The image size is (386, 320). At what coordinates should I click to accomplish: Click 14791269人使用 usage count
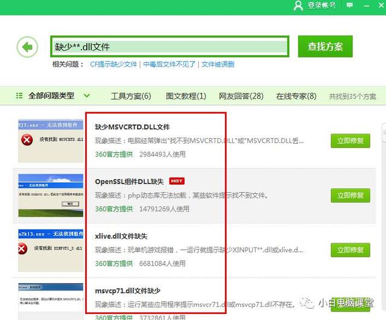(x=165, y=209)
